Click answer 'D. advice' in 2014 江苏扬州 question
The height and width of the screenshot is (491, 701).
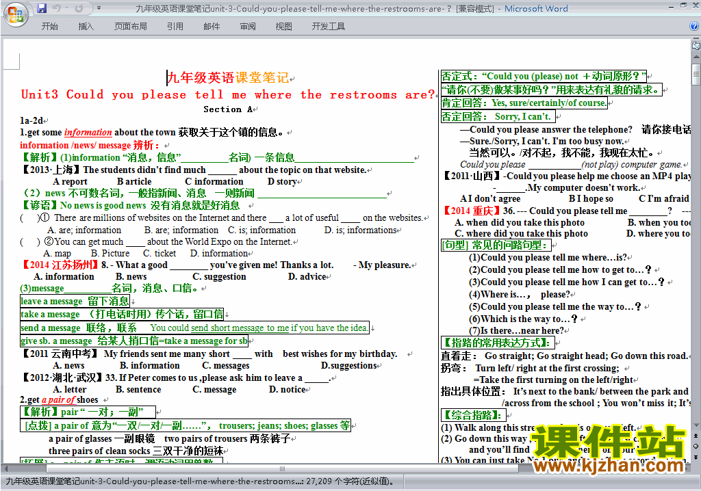[307, 276]
